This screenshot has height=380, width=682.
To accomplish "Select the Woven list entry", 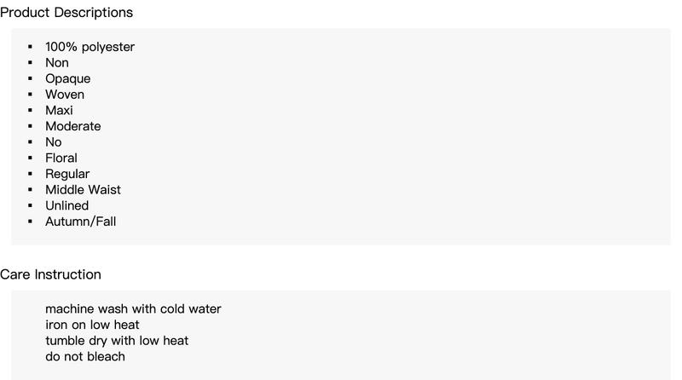I will point(65,95).
